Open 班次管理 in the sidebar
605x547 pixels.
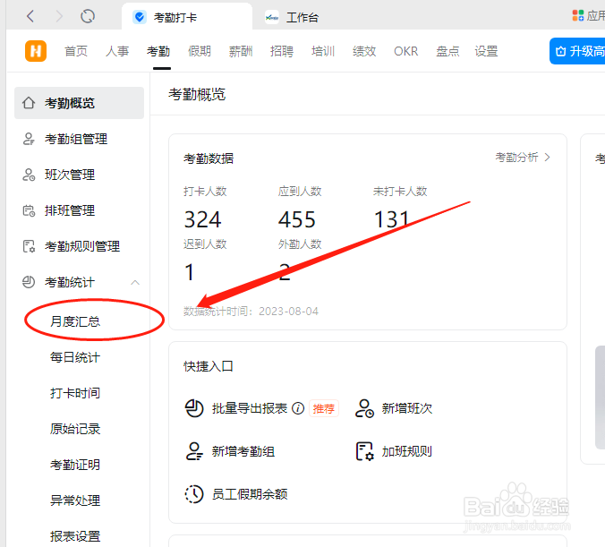pyautogui.click(x=70, y=175)
